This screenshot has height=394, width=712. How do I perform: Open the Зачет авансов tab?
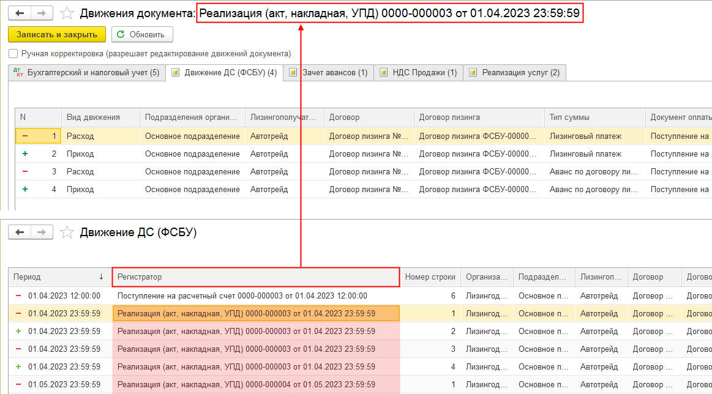[x=328, y=73]
